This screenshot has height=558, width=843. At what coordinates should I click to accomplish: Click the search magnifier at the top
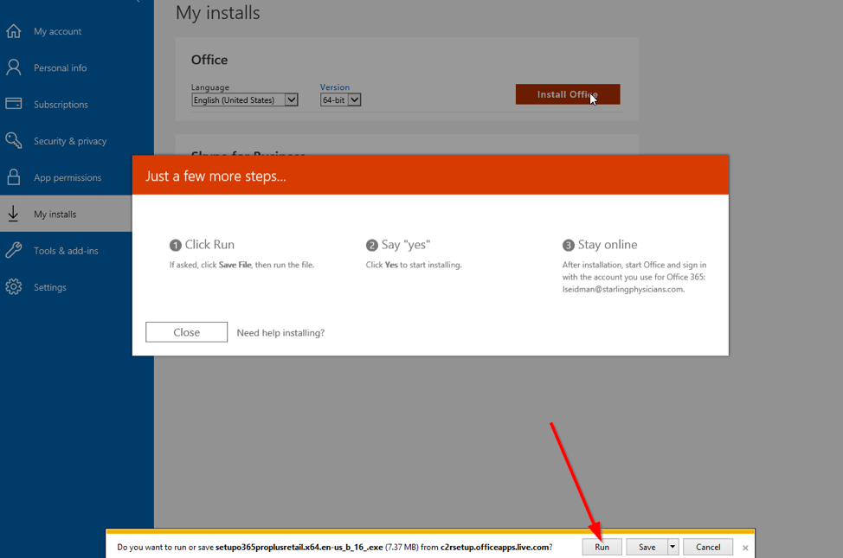point(138,3)
